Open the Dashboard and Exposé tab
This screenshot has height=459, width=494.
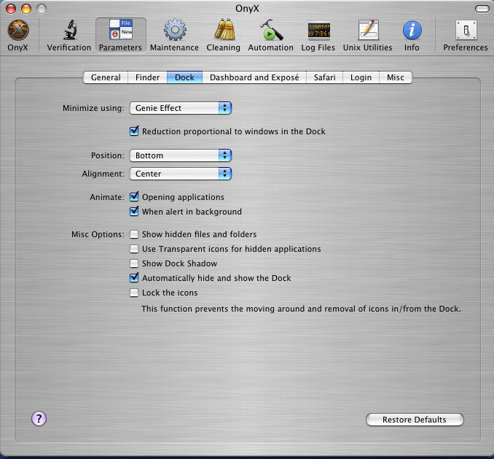click(254, 77)
